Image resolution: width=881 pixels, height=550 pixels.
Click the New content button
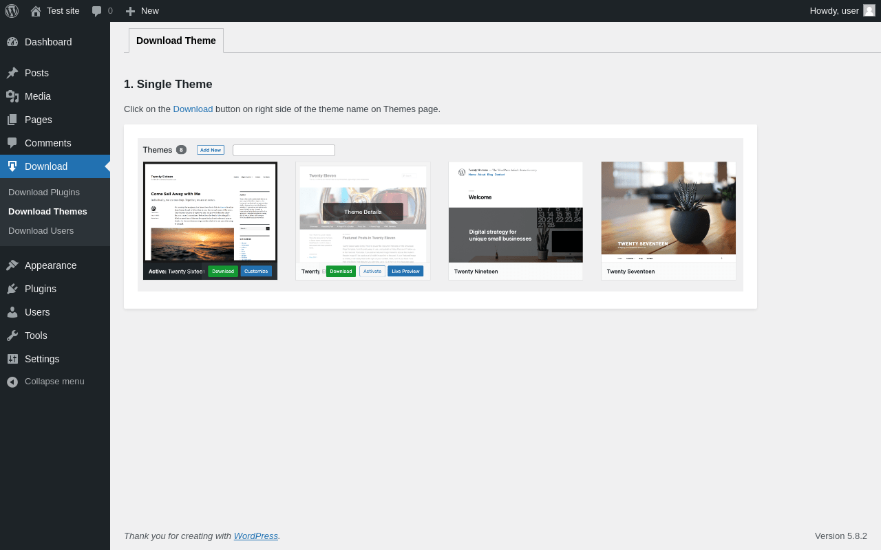tap(142, 11)
